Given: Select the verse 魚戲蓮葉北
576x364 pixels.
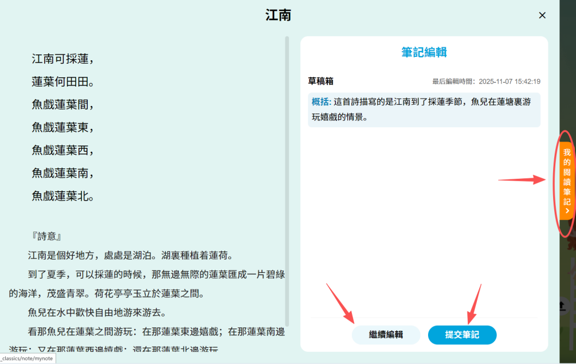Looking at the screenshot, I should point(62,196).
